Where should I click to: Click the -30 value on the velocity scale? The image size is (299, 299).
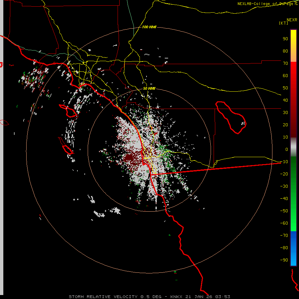[x=284, y=186]
